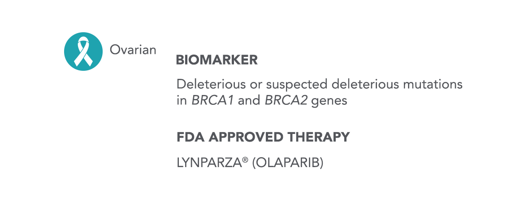Click the LYNPARZA drug name
The image size is (511, 224).
click(209, 163)
